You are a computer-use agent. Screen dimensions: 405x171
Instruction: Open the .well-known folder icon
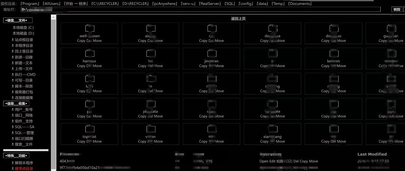tap(90, 28)
